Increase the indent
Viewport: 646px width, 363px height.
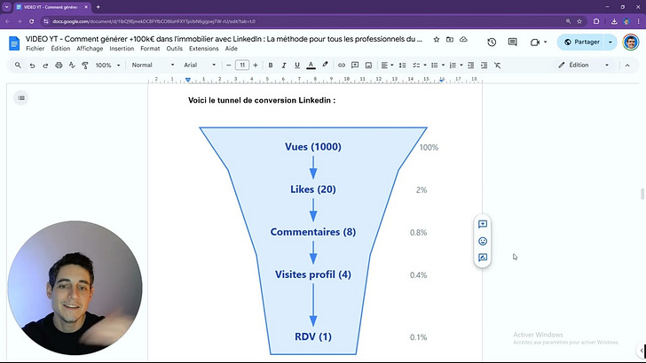tap(484, 65)
